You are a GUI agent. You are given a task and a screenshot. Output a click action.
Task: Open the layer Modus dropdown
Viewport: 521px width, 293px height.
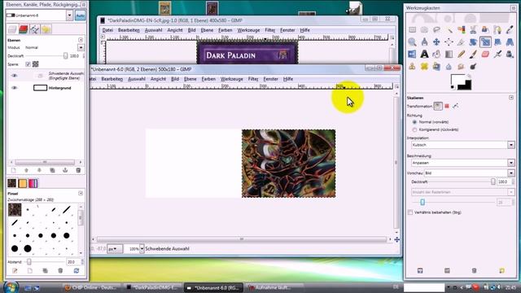point(81,47)
